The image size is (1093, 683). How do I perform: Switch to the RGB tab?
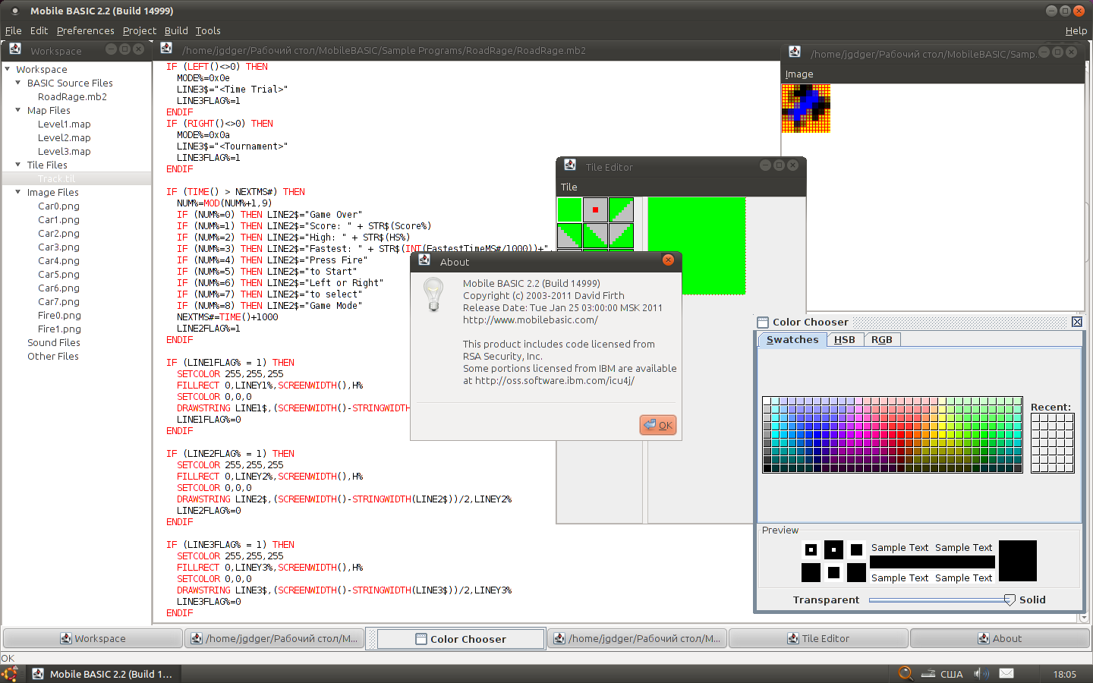[x=881, y=340]
